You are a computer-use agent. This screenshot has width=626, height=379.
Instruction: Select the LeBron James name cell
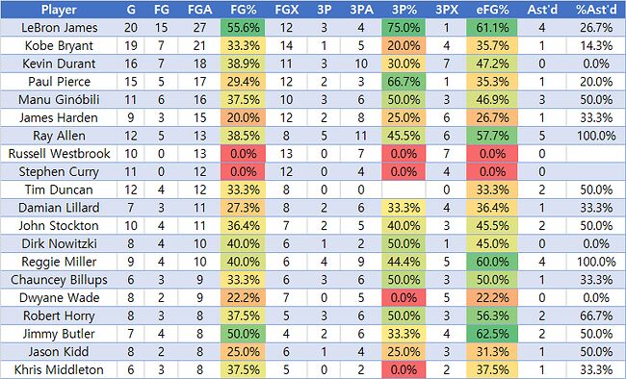click(x=59, y=28)
